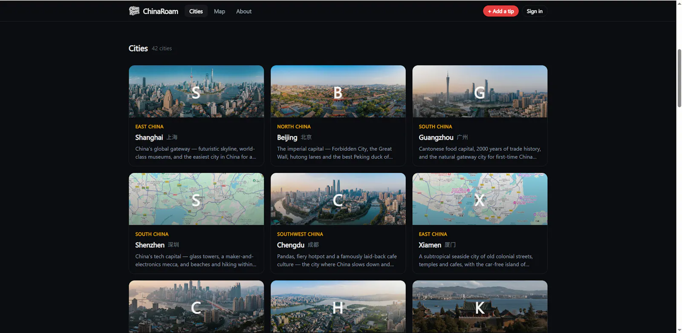Image resolution: width=682 pixels, height=333 pixels.
Task: Click the Guangzhou city title
Action: click(436, 138)
